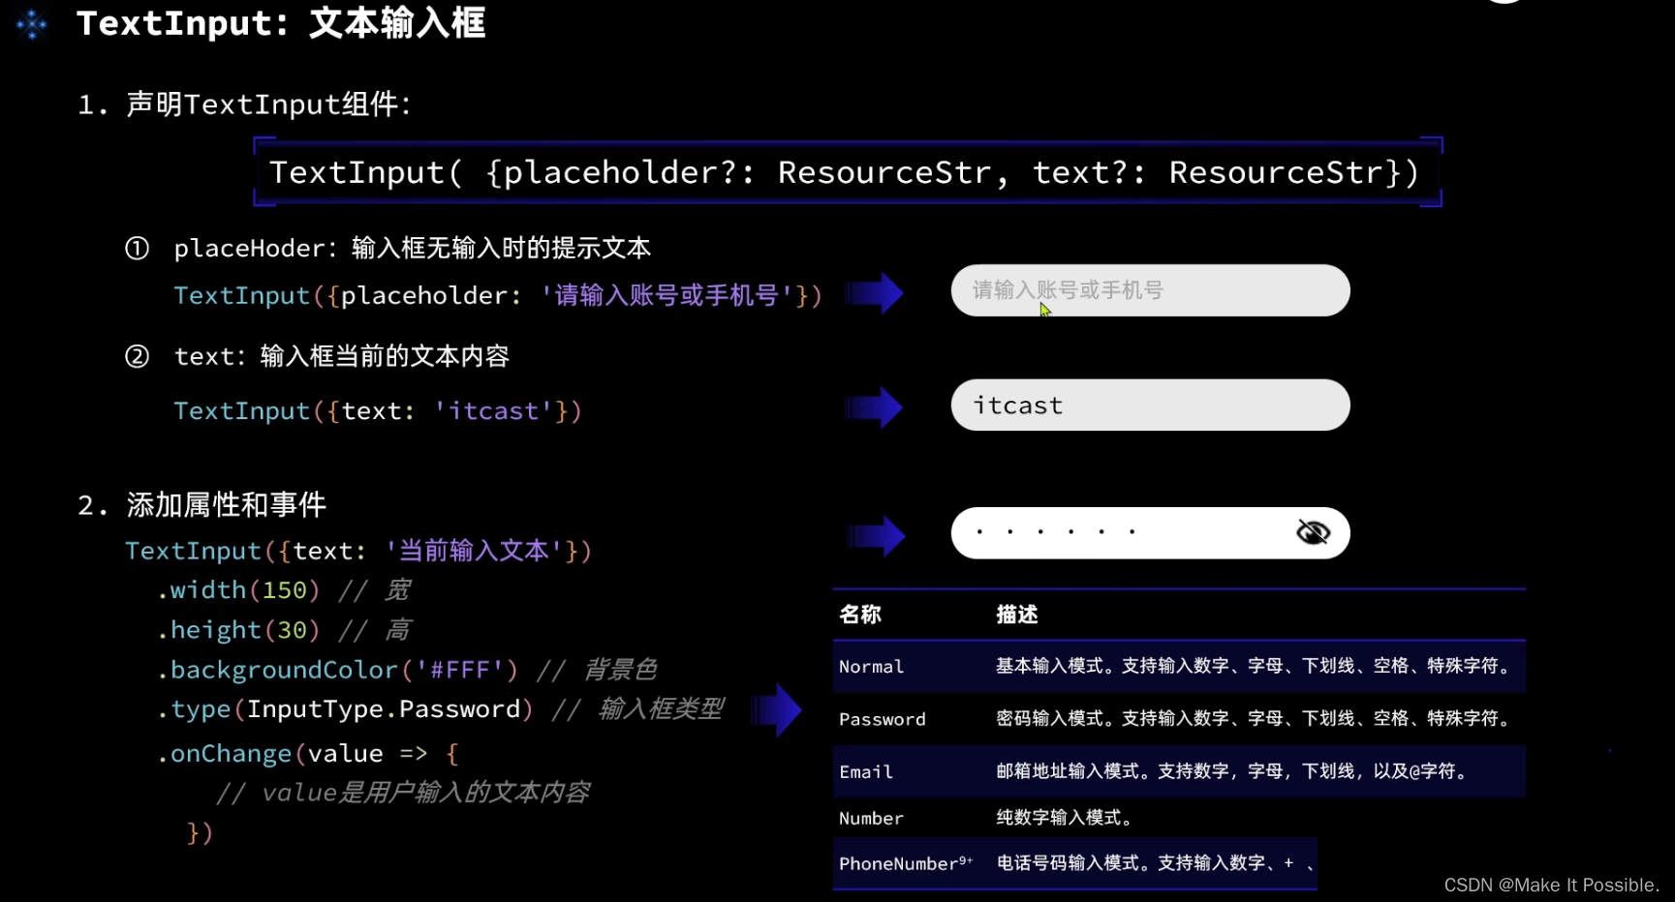Click the '.type(InputType.Password)' code line
Screen dimensions: 1675x902
(x=440, y=709)
